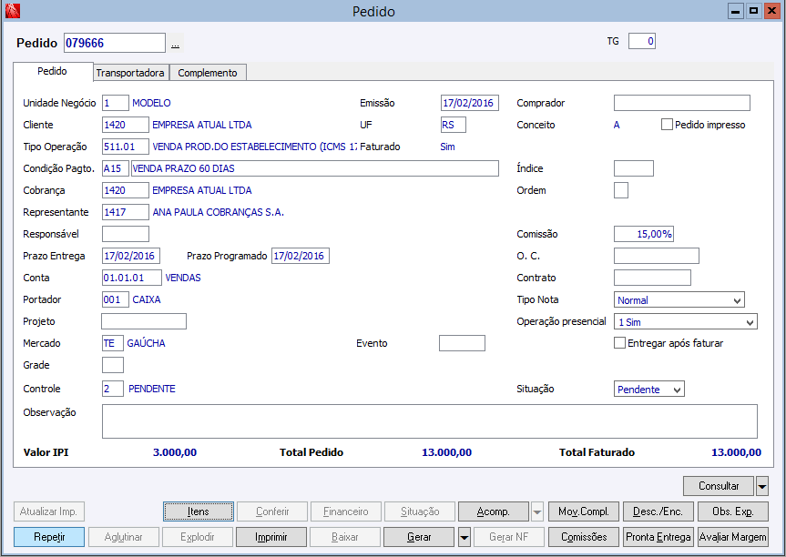Open the Situação Pendente dropdown
The image size is (786, 557).
pyautogui.click(x=677, y=390)
